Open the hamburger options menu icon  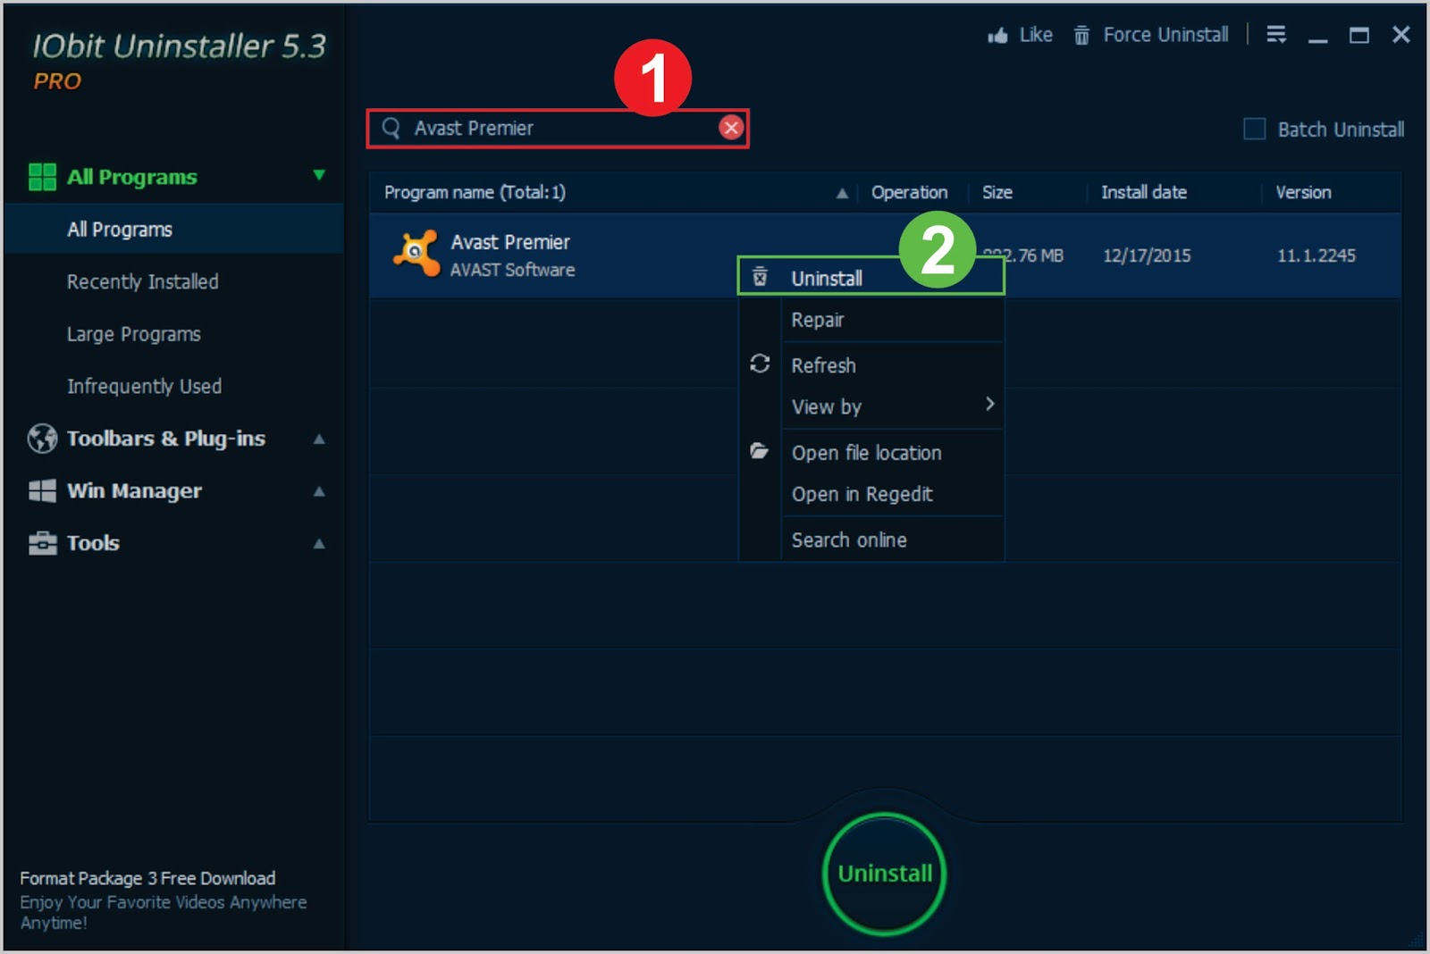(x=1276, y=34)
